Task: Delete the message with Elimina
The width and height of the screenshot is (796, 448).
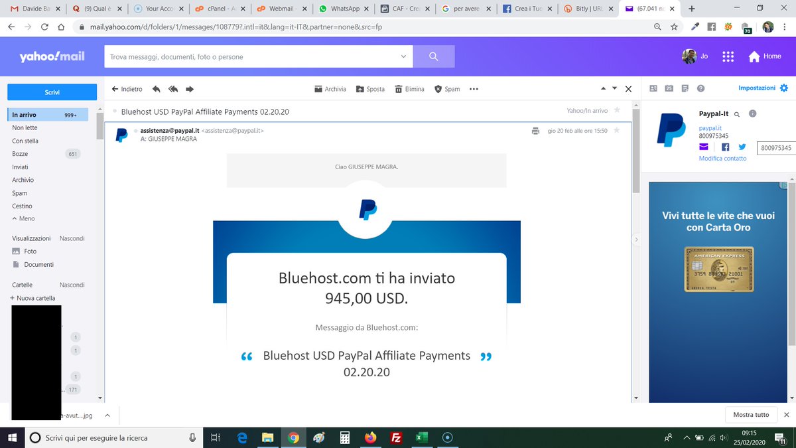Action: point(409,89)
